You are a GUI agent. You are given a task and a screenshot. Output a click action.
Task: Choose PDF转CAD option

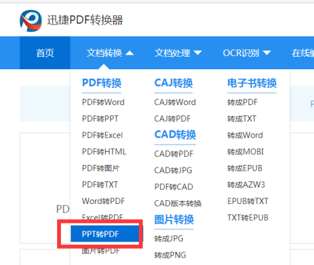click(x=174, y=187)
